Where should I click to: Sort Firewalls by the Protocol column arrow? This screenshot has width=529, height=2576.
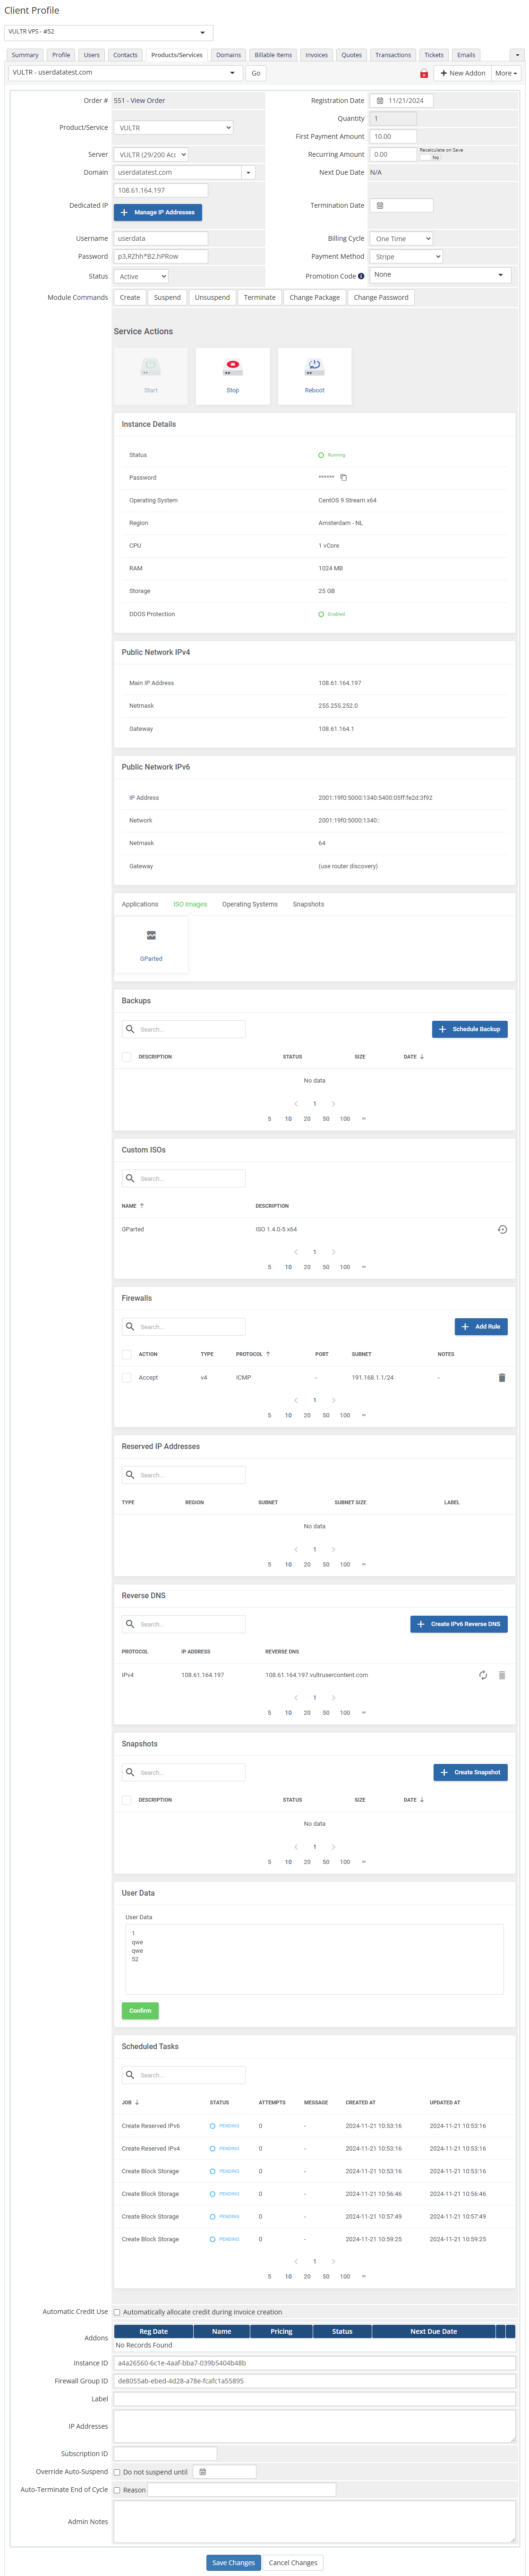pyautogui.click(x=268, y=1354)
